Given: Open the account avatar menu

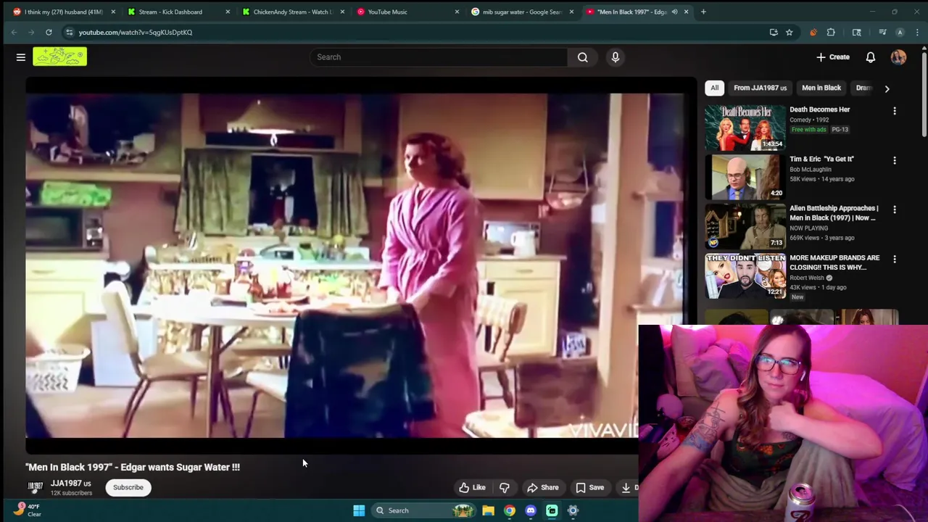Looking at the screenshot, I should point(899,57).
